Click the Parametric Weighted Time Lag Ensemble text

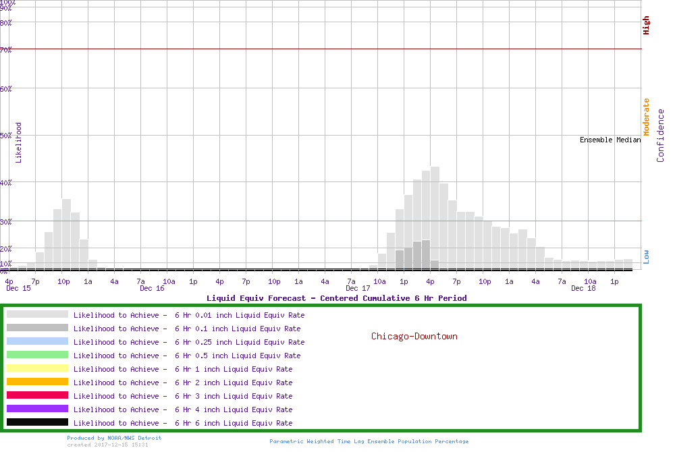369,441
